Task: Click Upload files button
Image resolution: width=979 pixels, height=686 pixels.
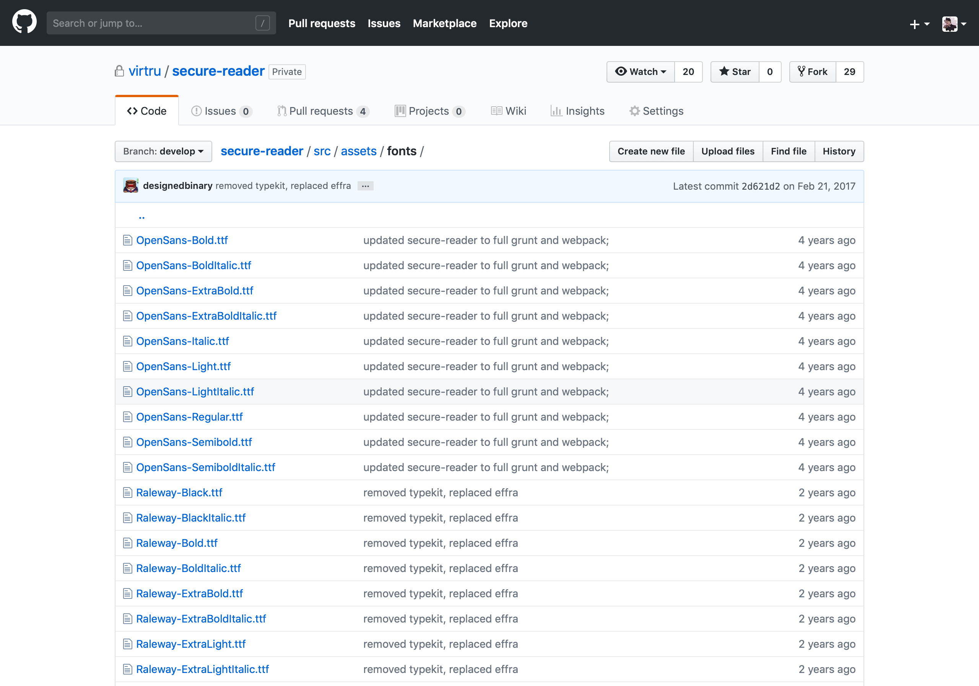Action: [728, 151]
